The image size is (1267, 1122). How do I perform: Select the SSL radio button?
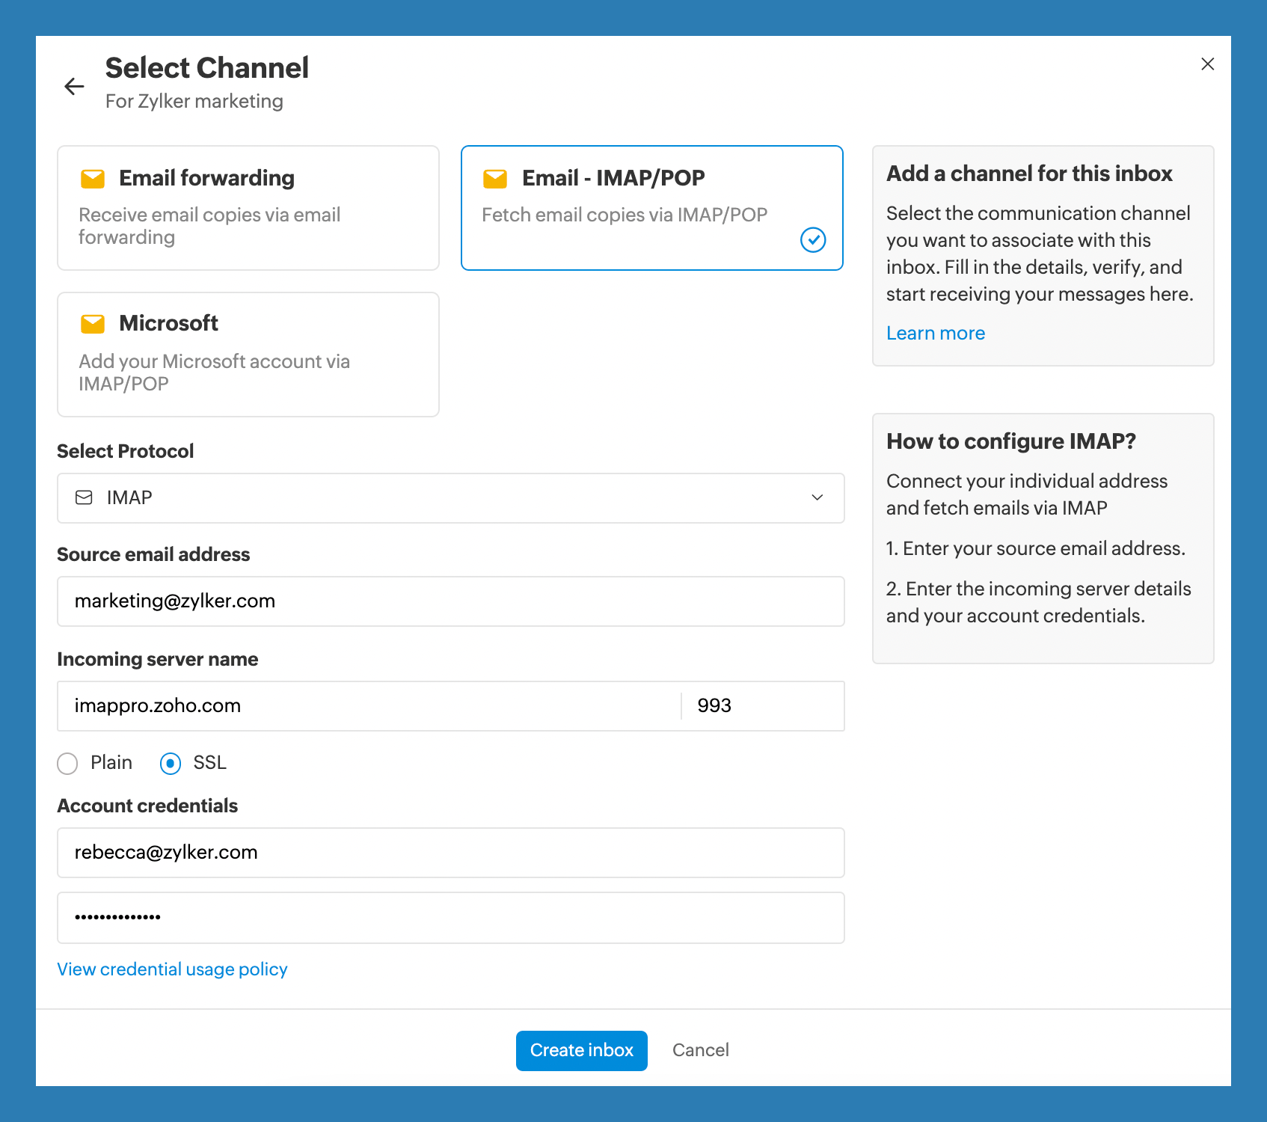pos(171,764)
